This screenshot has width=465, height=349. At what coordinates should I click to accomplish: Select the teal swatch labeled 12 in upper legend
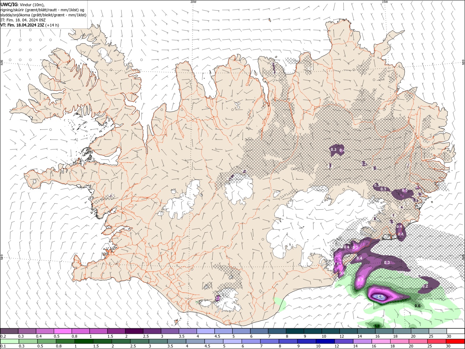point(348,331)
